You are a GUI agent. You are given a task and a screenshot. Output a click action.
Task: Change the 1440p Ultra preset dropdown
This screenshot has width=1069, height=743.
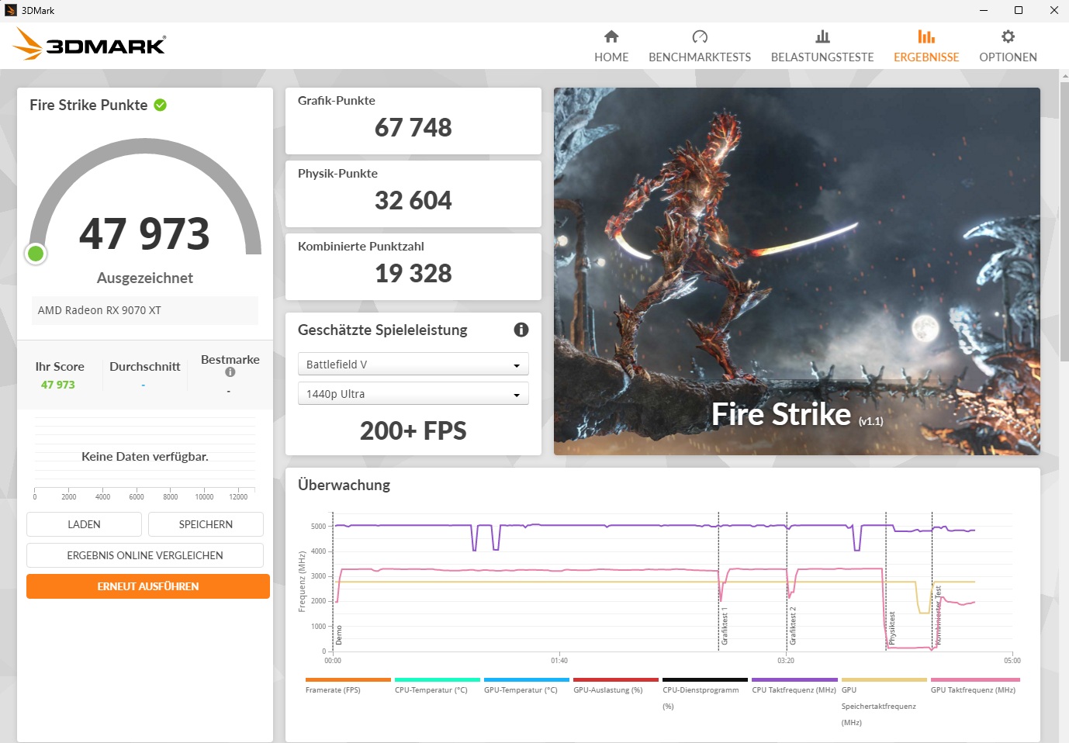point(413,393)
